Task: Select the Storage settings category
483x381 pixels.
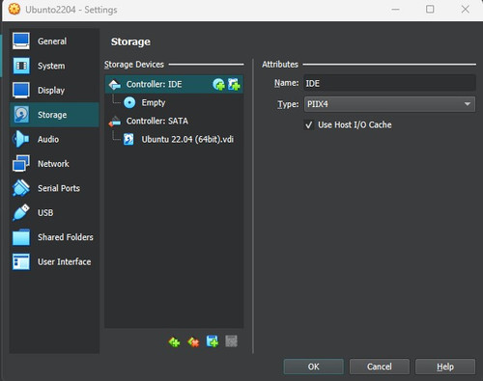Action: [54, 115]
